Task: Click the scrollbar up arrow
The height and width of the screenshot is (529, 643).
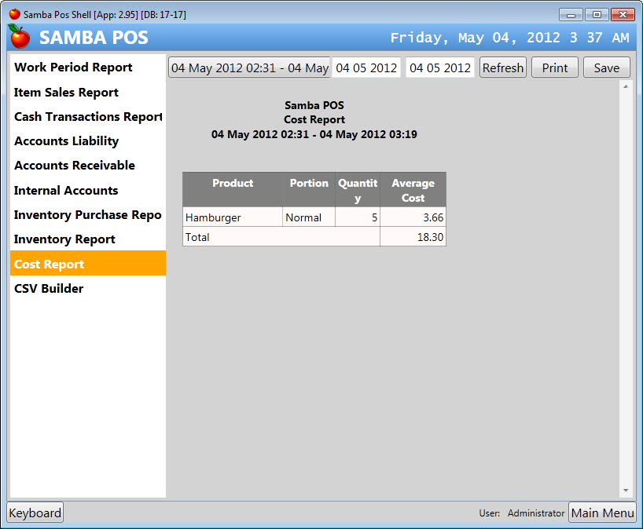Action: pos(626,86)
